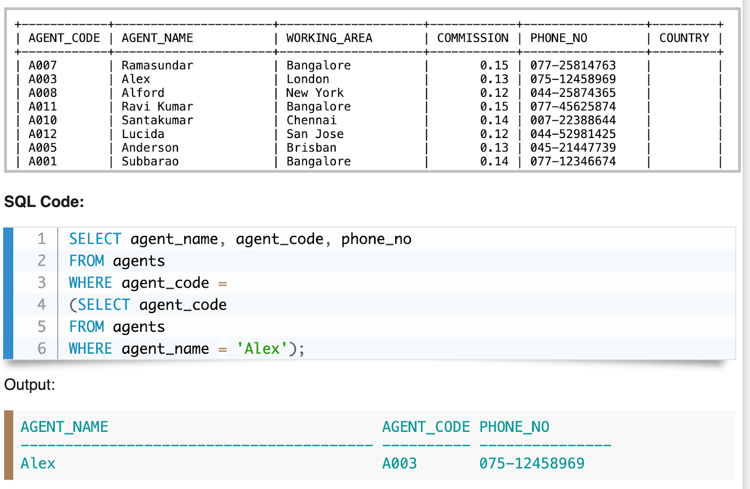Select the SELECT keyword on code line 1
Screen dimensions: 750x489
click(x=95, y=239)
